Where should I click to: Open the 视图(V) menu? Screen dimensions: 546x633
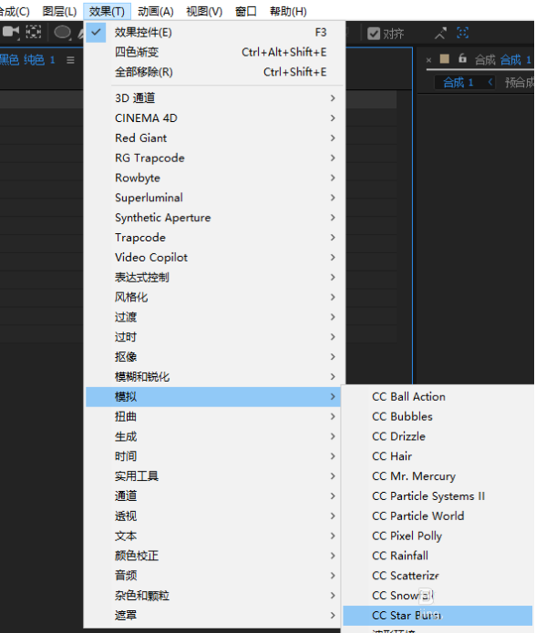click(x=204, y=11)
